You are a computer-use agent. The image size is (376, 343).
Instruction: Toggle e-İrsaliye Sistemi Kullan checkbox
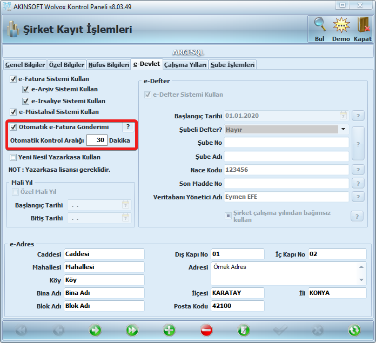(x=25, y=101)
